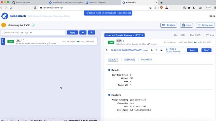This screenshot has width=216, height=121.
Task: Click the GET badge in detail panel
Action: pos(119,41)
